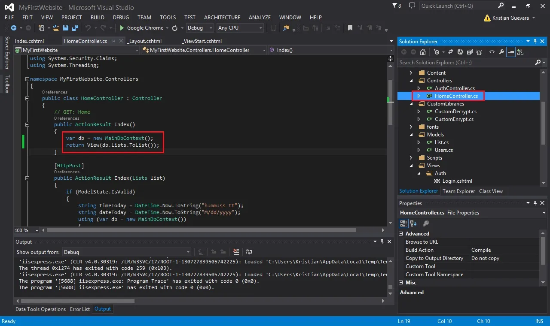Image resolution: width=550 pixels, height=326 pixels.
Task: Switch to the _Layout.cshtml tab
Action: (x=145, y=41)
